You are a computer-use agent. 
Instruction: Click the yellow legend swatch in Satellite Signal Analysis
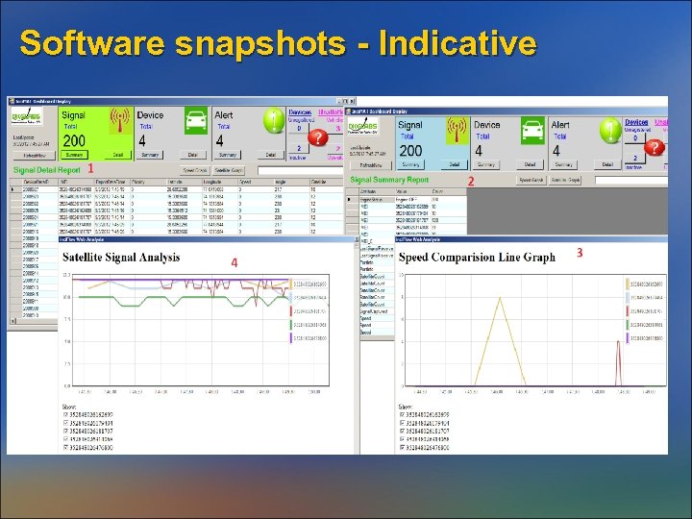point(291,284)
